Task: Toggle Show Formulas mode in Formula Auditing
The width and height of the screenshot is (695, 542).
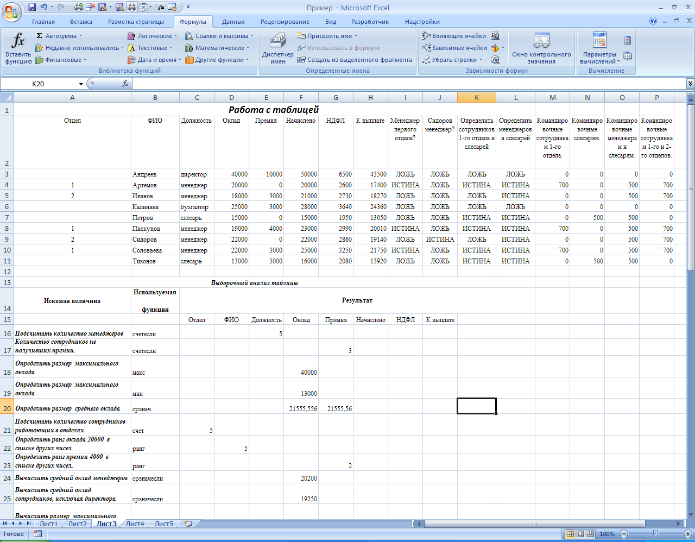Action: 495,36
